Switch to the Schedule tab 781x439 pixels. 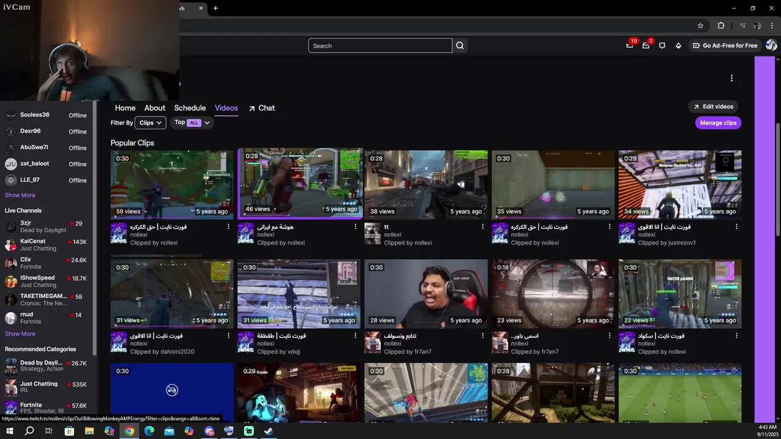(x=190, y=108)
